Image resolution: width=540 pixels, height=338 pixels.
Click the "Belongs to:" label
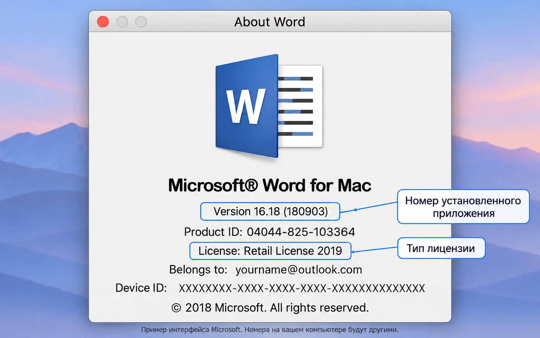click(198, 270)
